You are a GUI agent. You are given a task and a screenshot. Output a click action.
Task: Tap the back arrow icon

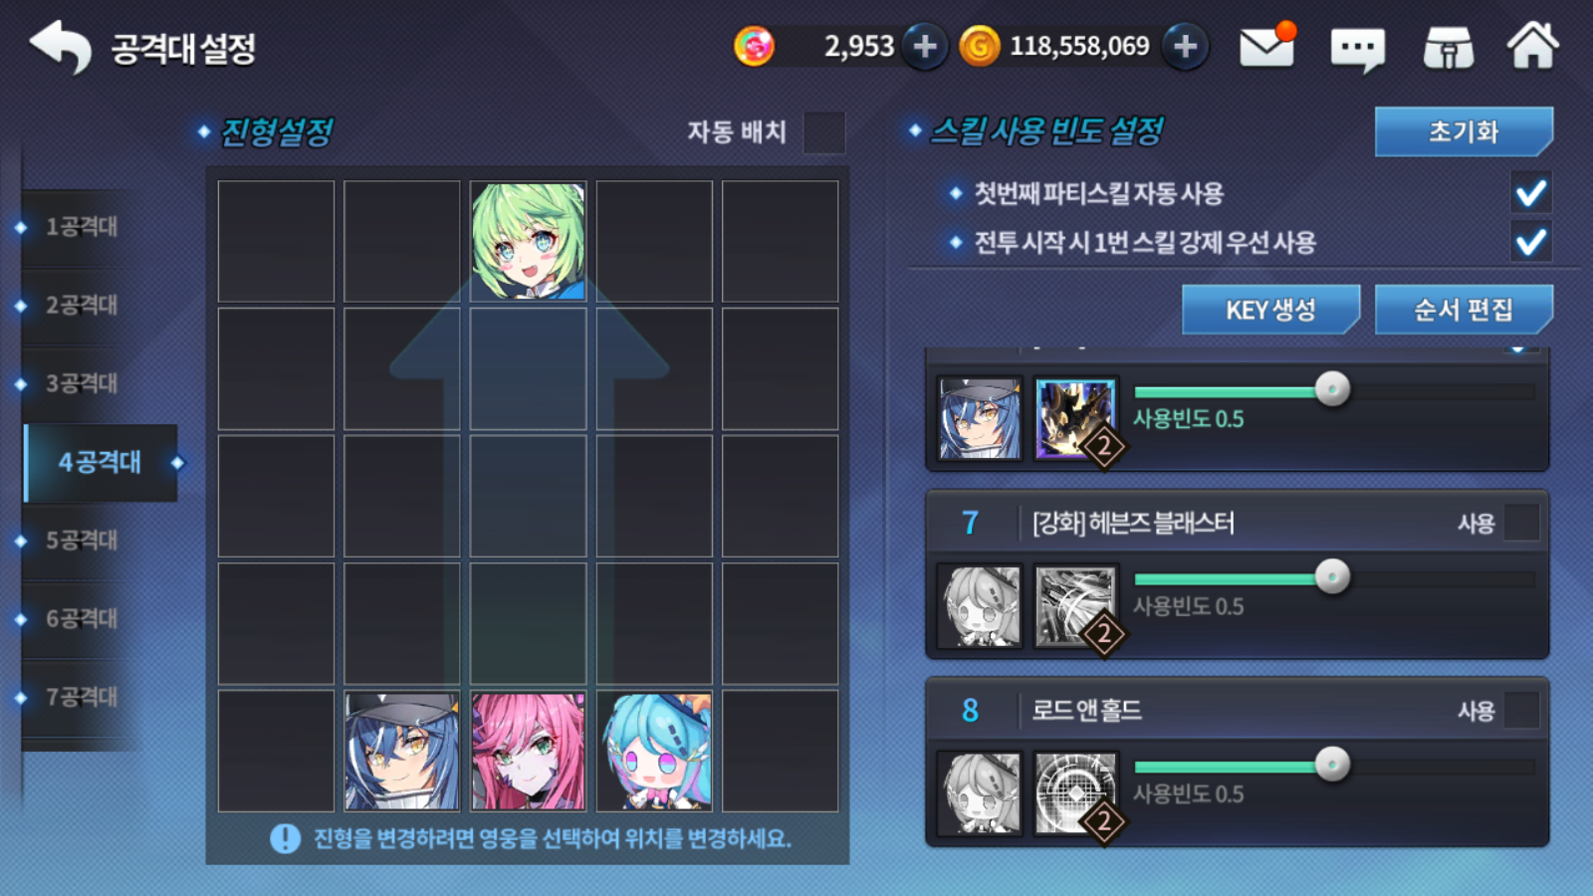click(61, 47)
